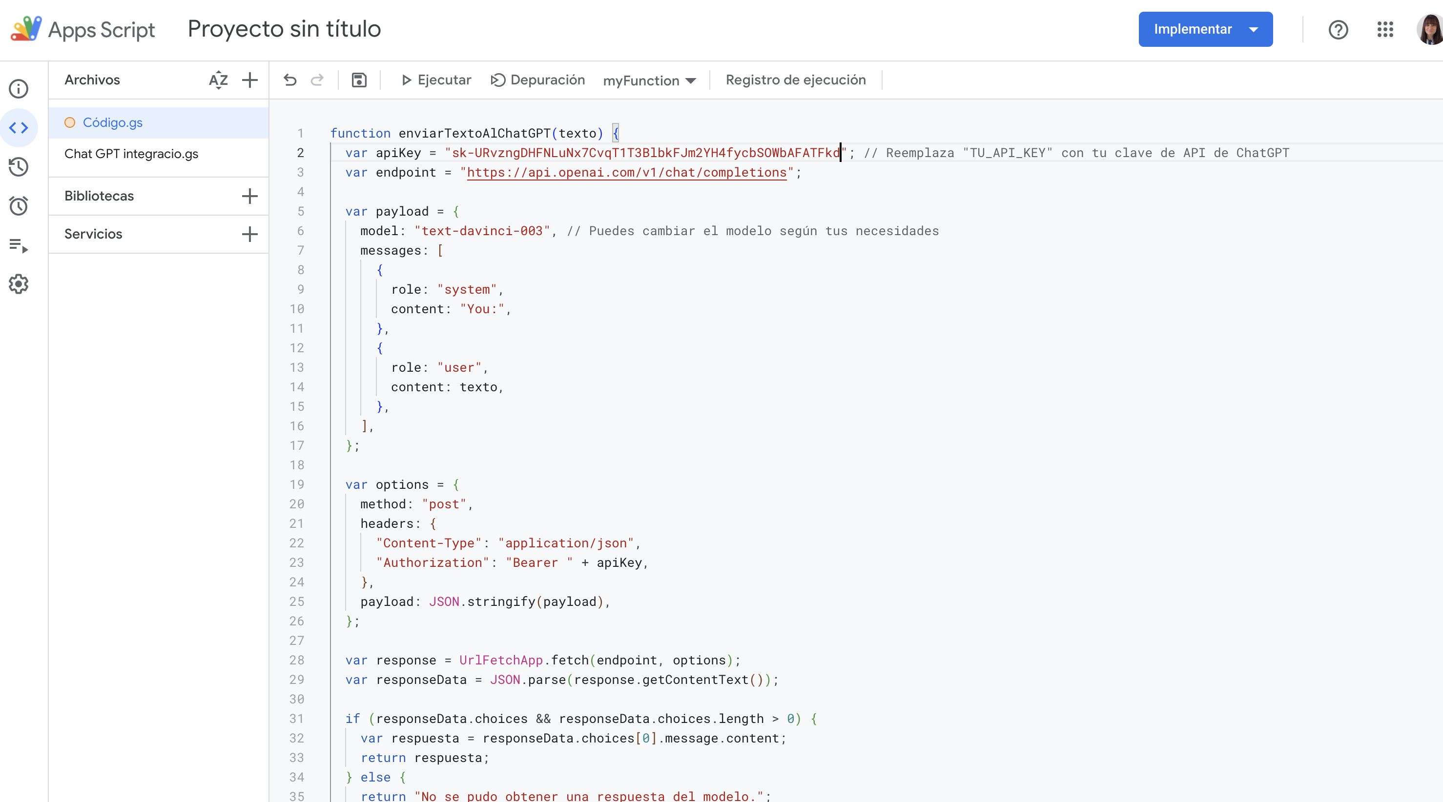Image resolution: width=1443 pixels, height=802 pixels.
Task: Save project with the floppy disk icon
Action: (x=358, y=80)
